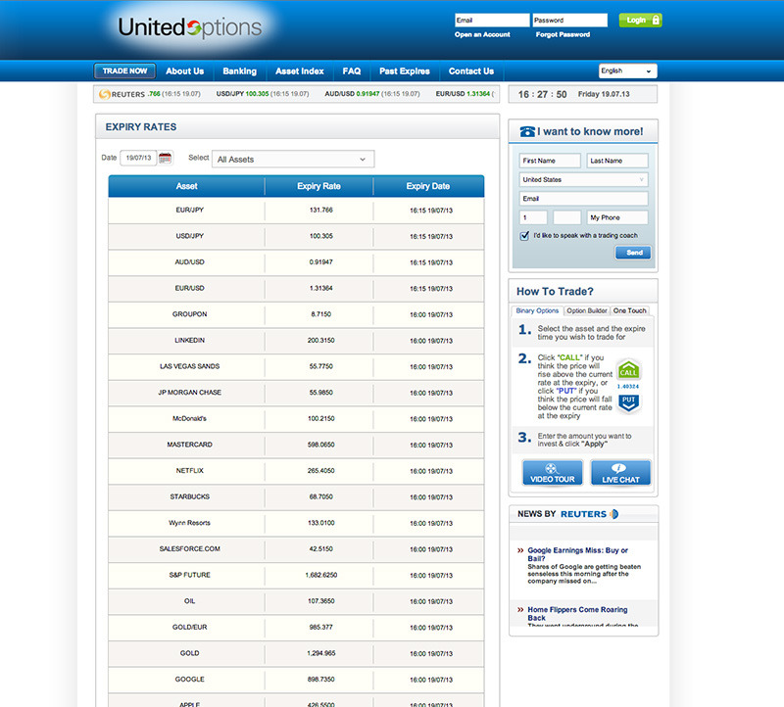Image resolution: width=784 pixels, height=707 pixels.
Task: Start a LIVE CHAT session
Action: [620, 473]
